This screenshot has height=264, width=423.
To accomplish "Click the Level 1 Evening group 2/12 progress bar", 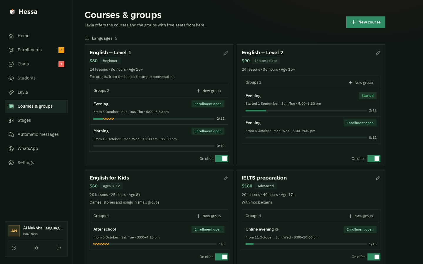I will 154,119.
